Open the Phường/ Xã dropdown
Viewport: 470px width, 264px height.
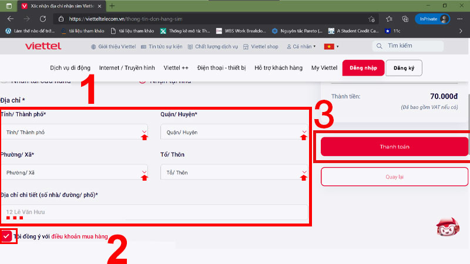pyautogui.click(x=75, y=172)
